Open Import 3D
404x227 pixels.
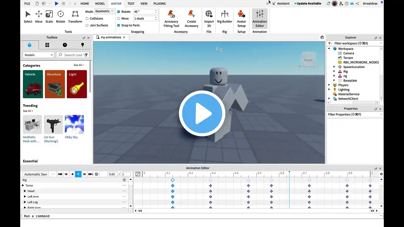[209, 19]
